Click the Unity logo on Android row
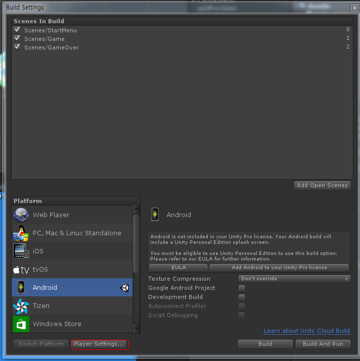 click(124, 288)
